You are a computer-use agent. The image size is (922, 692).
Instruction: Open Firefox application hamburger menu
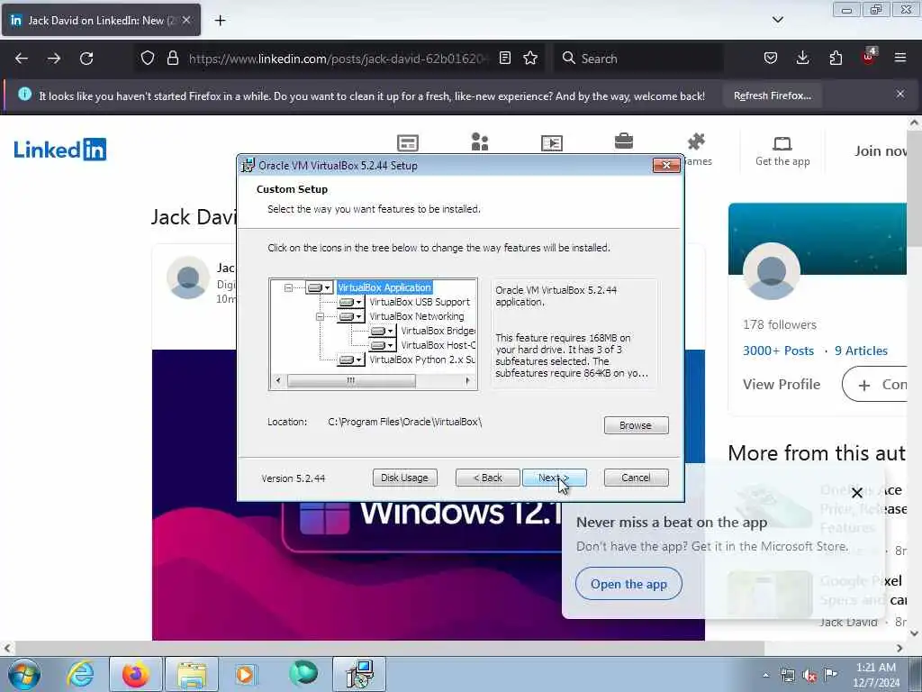pos(900,58)
